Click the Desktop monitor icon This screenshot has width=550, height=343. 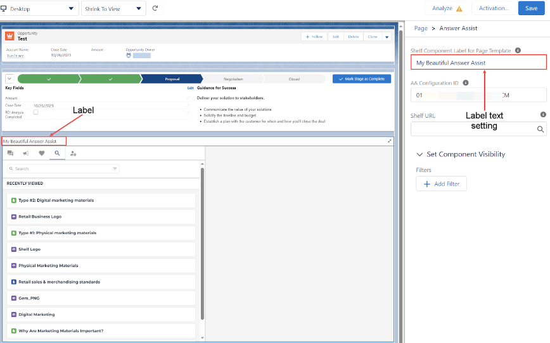(x=4, y=8)
